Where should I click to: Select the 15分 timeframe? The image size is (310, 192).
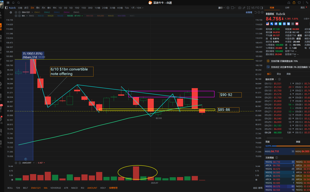[x=84, y=8]
